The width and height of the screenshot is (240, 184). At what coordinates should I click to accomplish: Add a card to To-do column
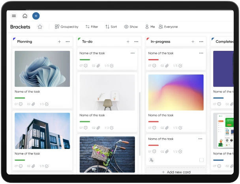point(128,41)
